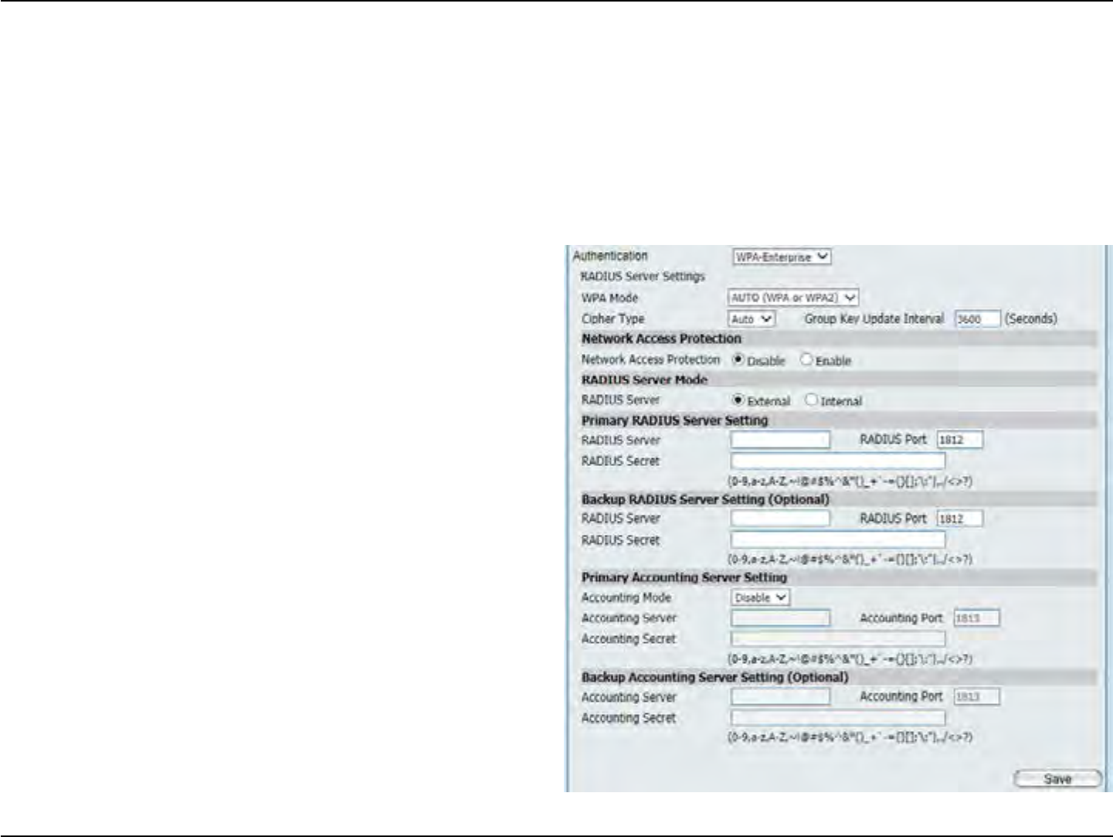Click the Backup Accounting Server field
Viewport: 1113px width, 837px height.
tap(780, 697)
